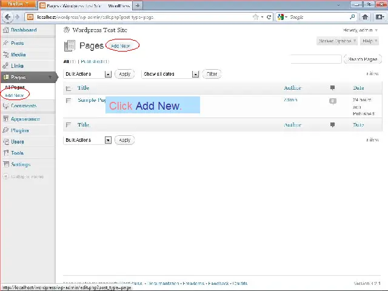The width and height of the screenshot is (388, 291).
Task: Click the Comments speech bubble sidebar icon
Action: [5, 106]
